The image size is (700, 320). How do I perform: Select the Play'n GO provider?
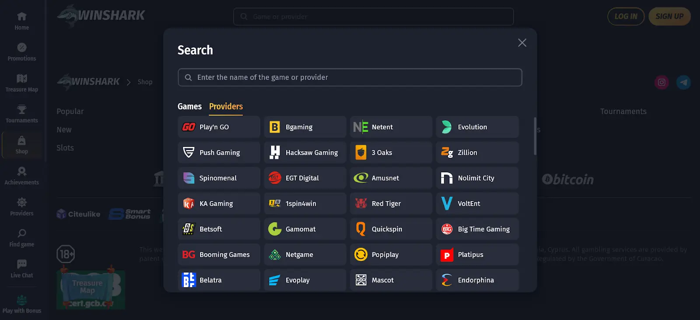219,127
